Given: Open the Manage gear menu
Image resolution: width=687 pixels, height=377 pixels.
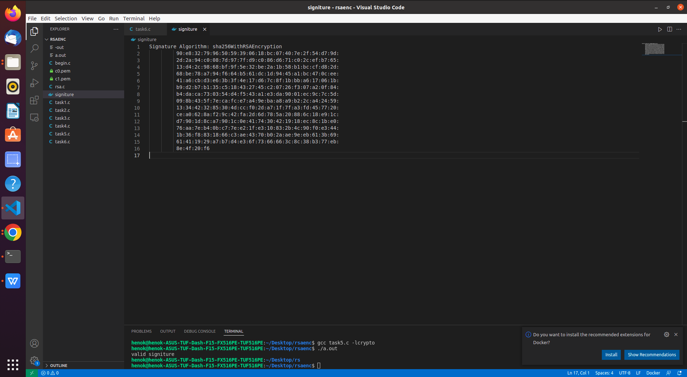Looking at the screenshot, I should [34, 361].
